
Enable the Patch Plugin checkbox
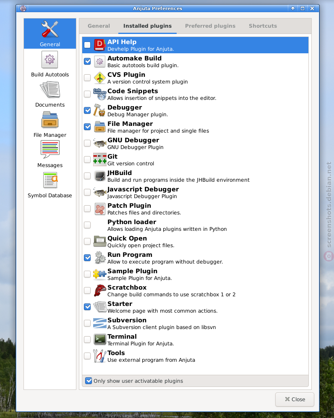tap(87, 209)
